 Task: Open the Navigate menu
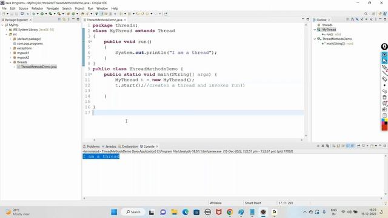(x=53, y=8)
